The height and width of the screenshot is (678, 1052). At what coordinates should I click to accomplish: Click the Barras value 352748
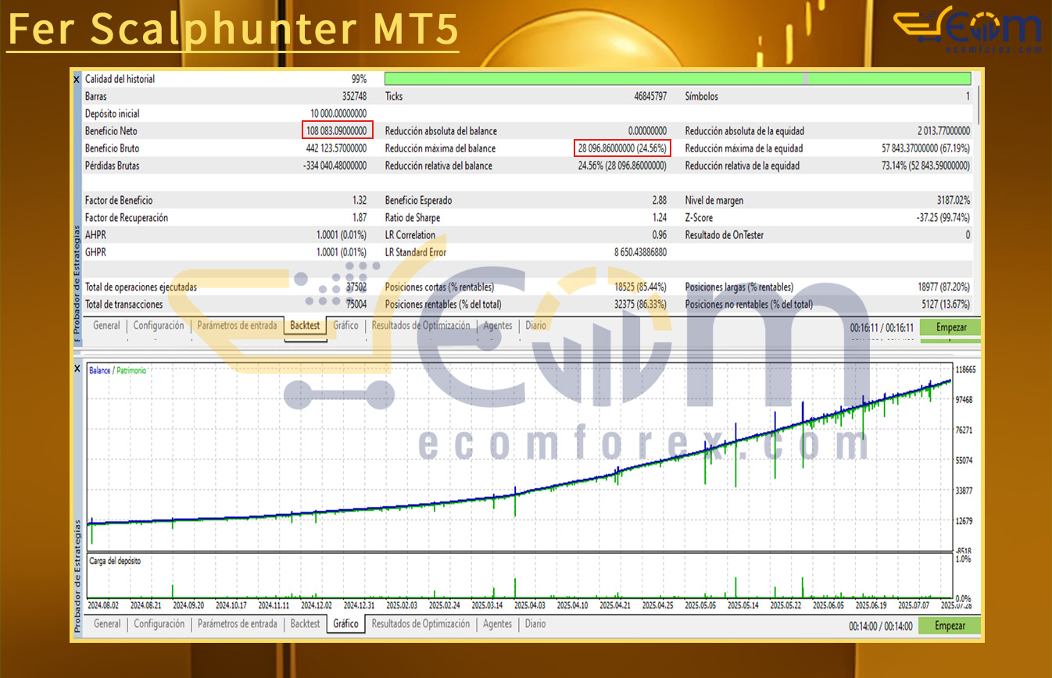[354, 97]
